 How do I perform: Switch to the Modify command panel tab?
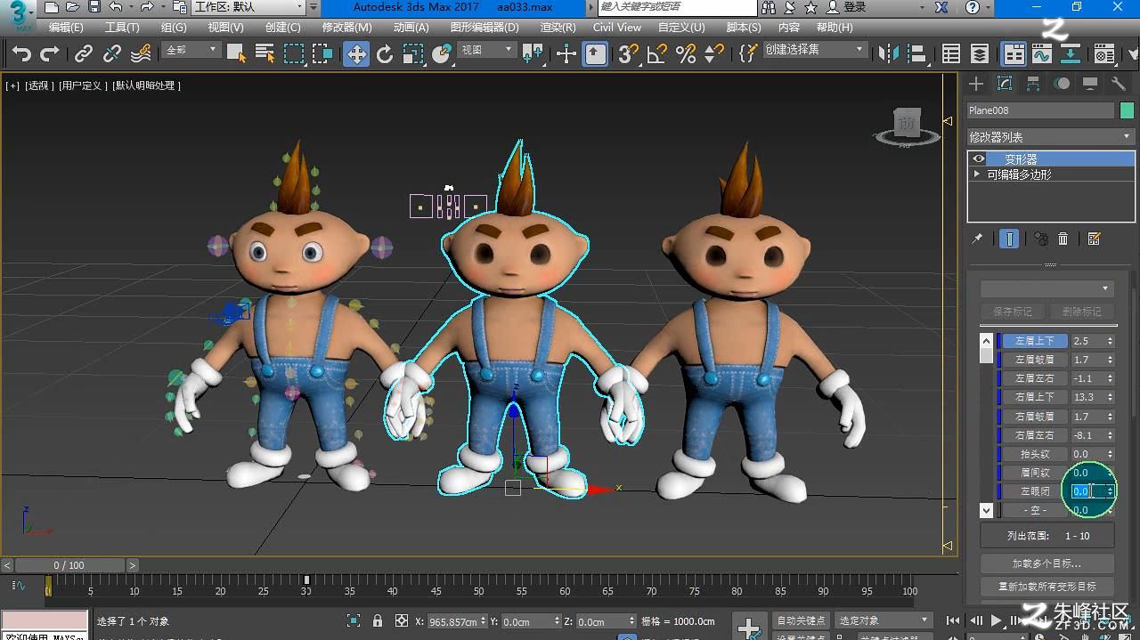1005,84
